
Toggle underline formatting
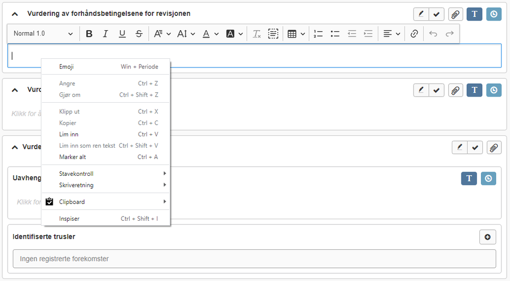[122, 34]
